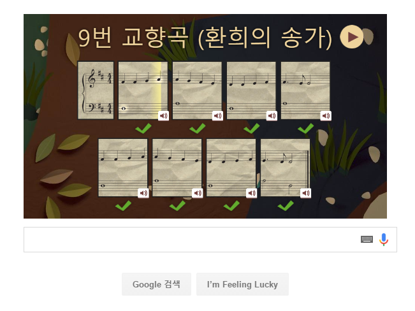
Task: Play sound for fourth top-row measure card
Action: 326,115
